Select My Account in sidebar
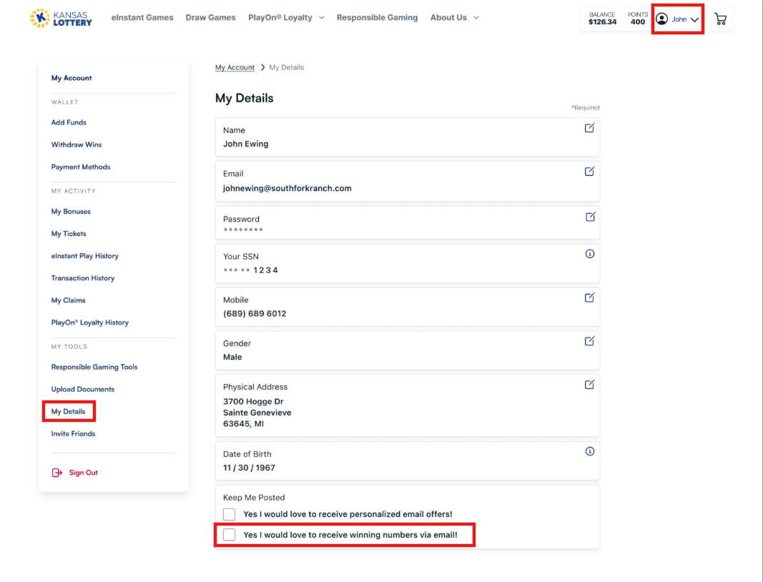Screen dimensions: 763x582 [x=72, y=78]
